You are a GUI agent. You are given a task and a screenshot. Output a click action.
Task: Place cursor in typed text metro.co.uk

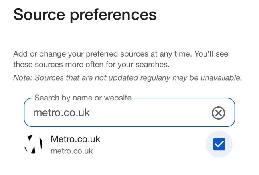(61, 113)
